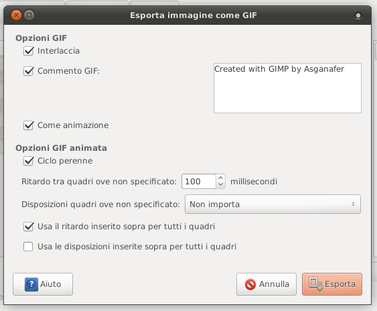Open help with the Aiuto button

(x=43, y=284)
